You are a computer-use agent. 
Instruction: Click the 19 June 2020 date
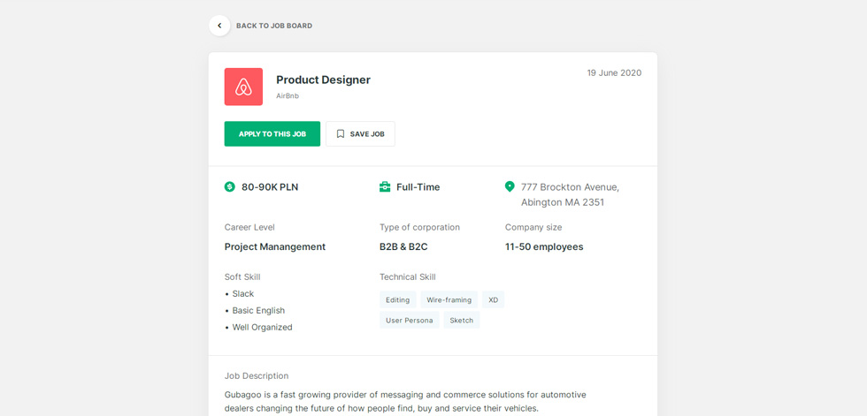tap(614, 72)
